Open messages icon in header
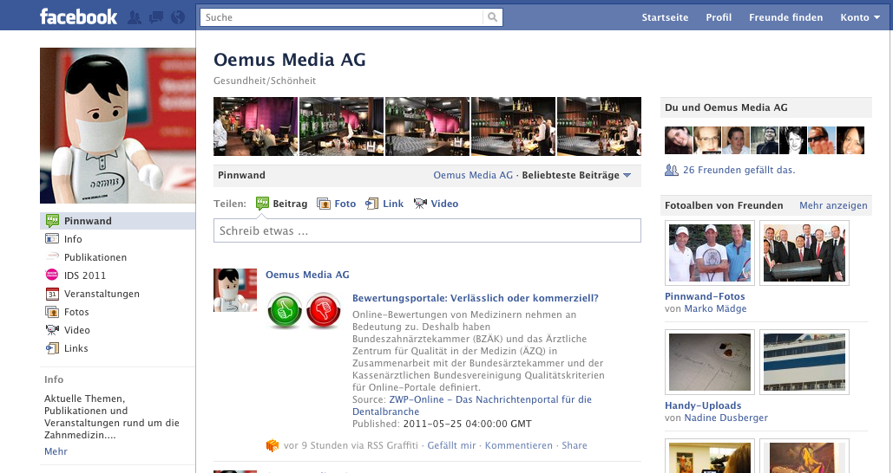Screen dimensions: 893x473 click(156, 17)
